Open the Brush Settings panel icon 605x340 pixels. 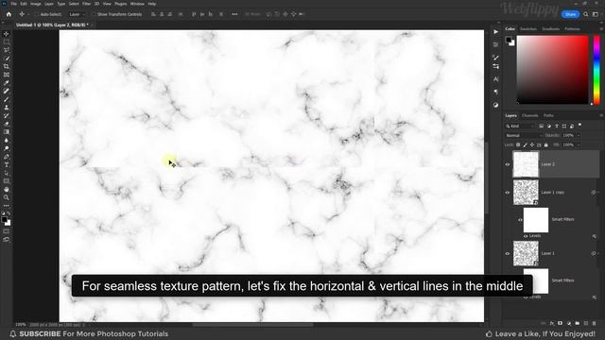click(x=495, y=58)
